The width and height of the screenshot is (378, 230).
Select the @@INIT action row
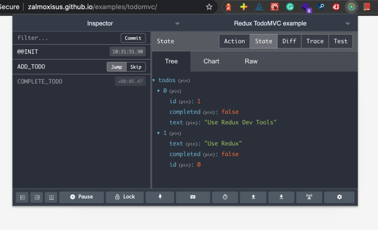tap(81, 52)
